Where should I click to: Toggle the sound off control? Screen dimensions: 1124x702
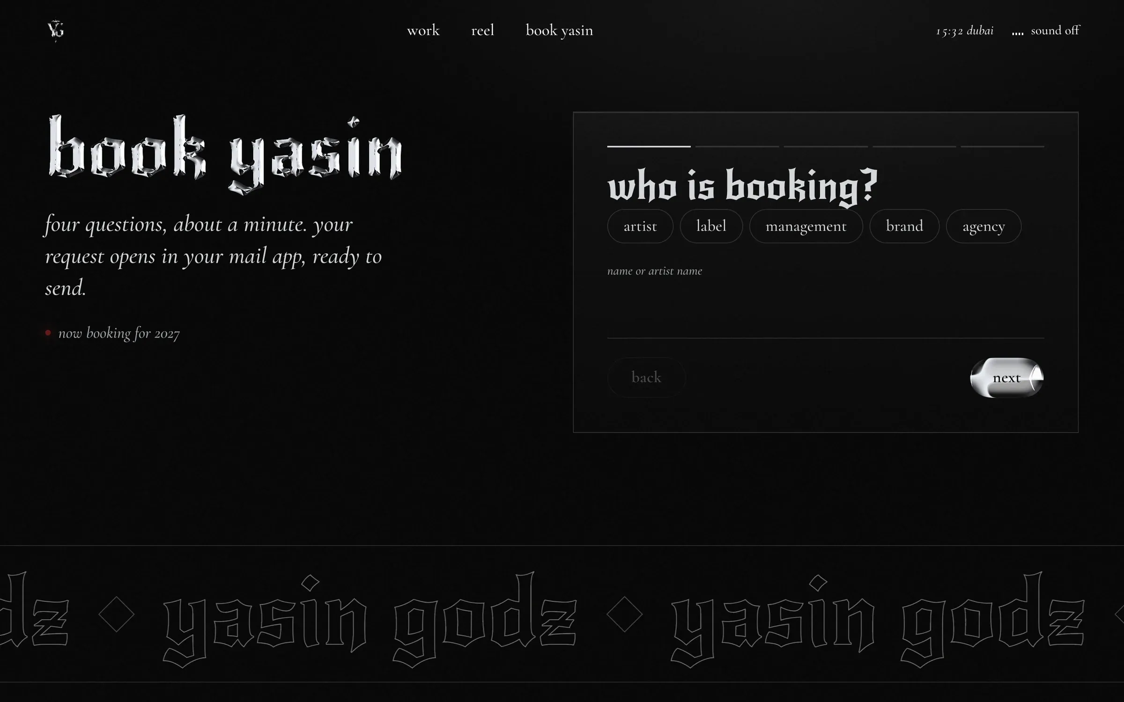coord(1045,30)
